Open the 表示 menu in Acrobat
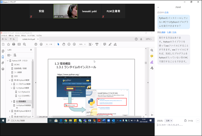202x136 pixels. [17, 35]
